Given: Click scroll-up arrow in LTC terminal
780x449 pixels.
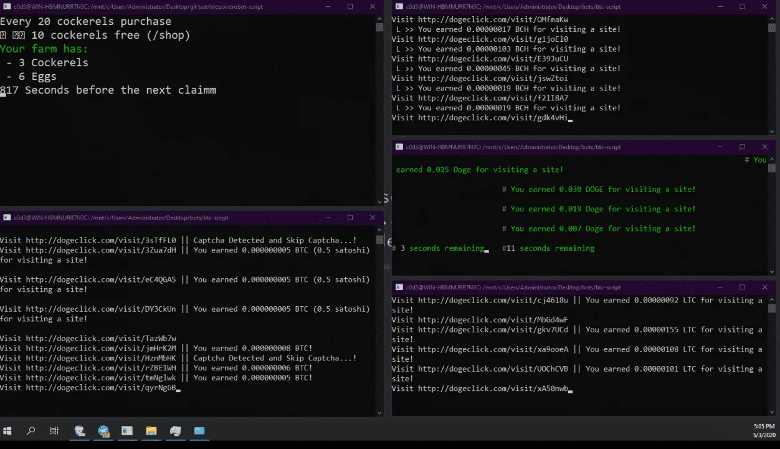Looking at the screenshot, I should click(771, 299).
